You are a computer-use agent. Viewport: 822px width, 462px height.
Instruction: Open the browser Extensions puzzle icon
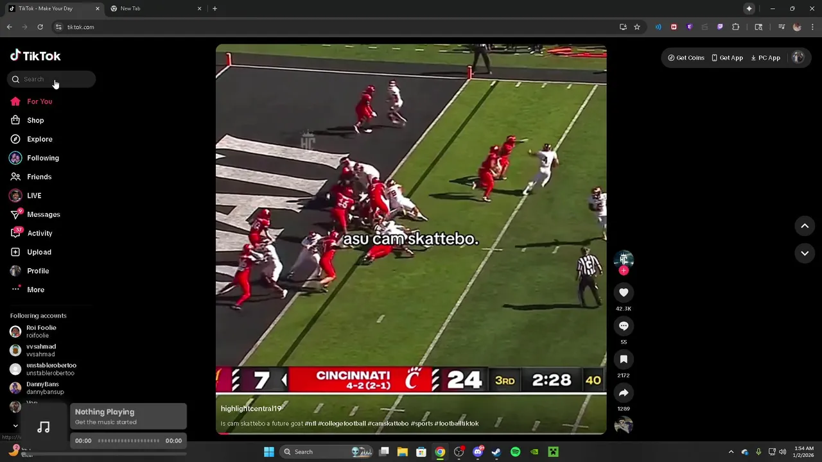pyautogui.click(x=736, y=27)
